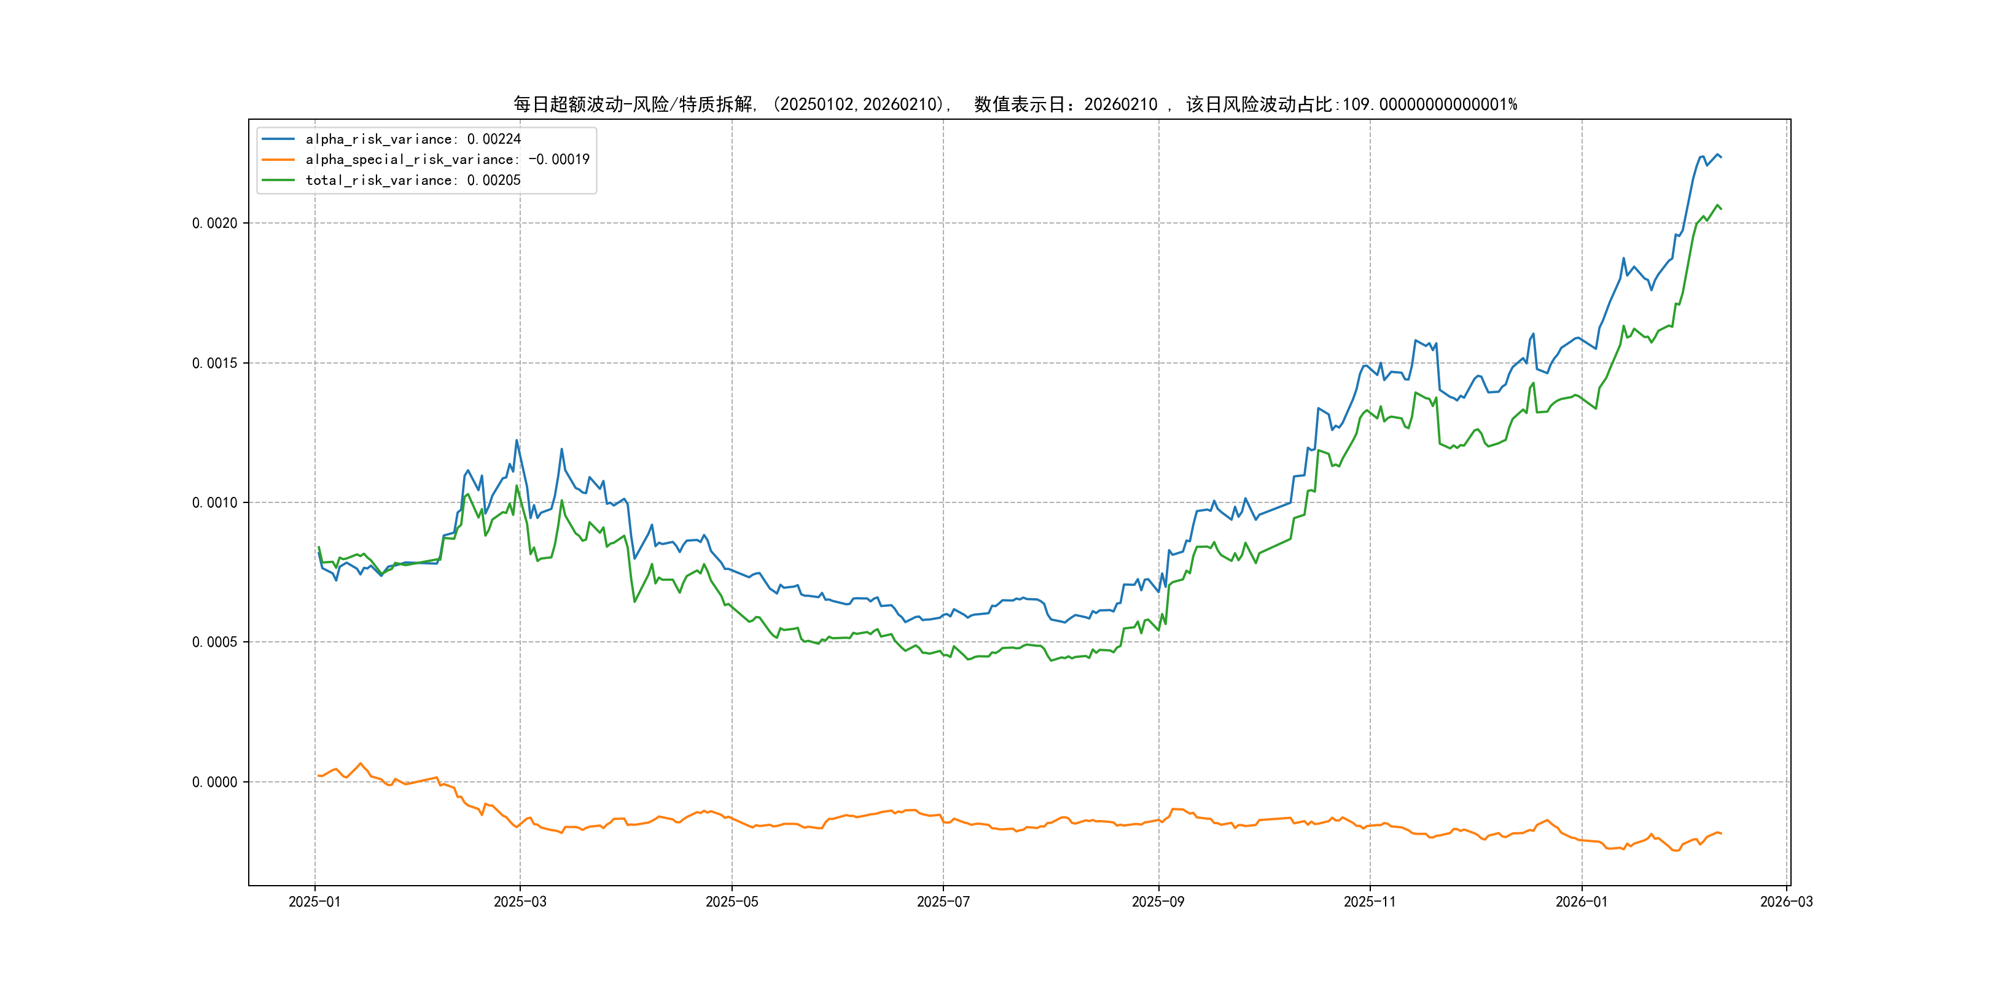
Task: Click the 0.0015 y-axis tick label
Action: tap(215, 363)
